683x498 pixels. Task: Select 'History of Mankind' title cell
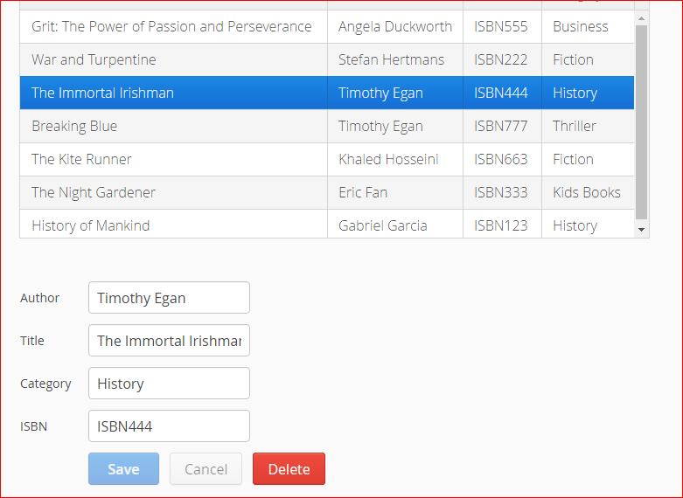[174, 225]
